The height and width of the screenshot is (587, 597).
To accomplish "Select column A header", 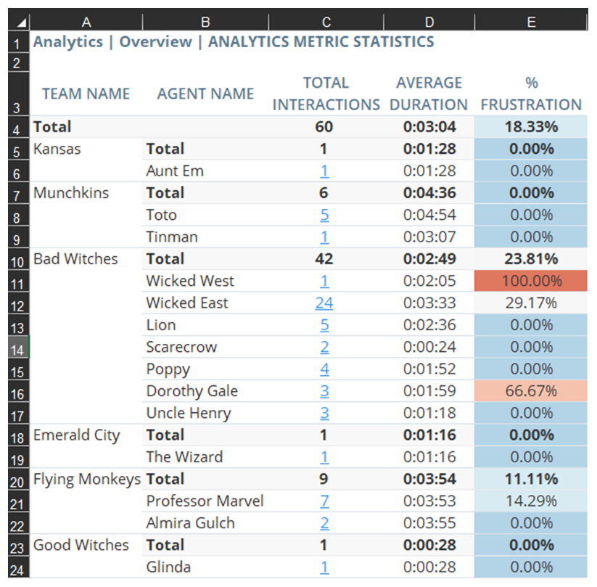I will (86, 22).
